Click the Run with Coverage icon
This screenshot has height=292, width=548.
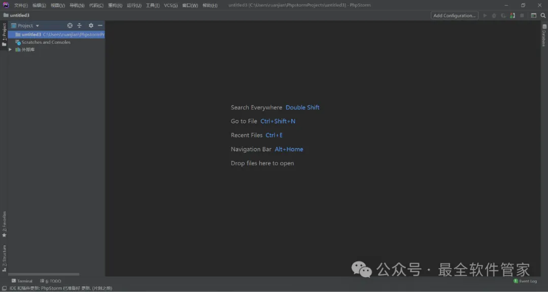coord(503,15)
